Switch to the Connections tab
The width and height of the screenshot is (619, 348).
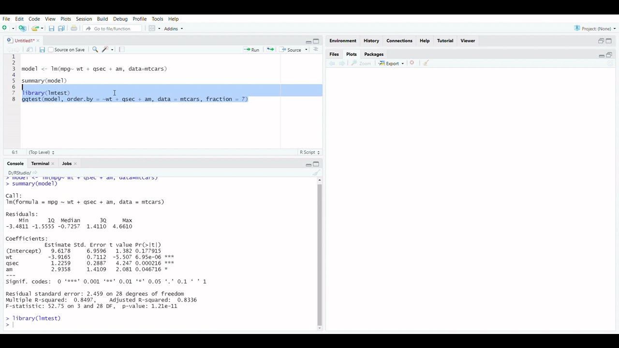point(399,41)
